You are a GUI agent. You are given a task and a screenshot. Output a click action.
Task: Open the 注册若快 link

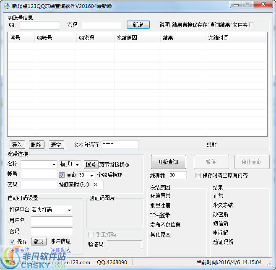19,250
